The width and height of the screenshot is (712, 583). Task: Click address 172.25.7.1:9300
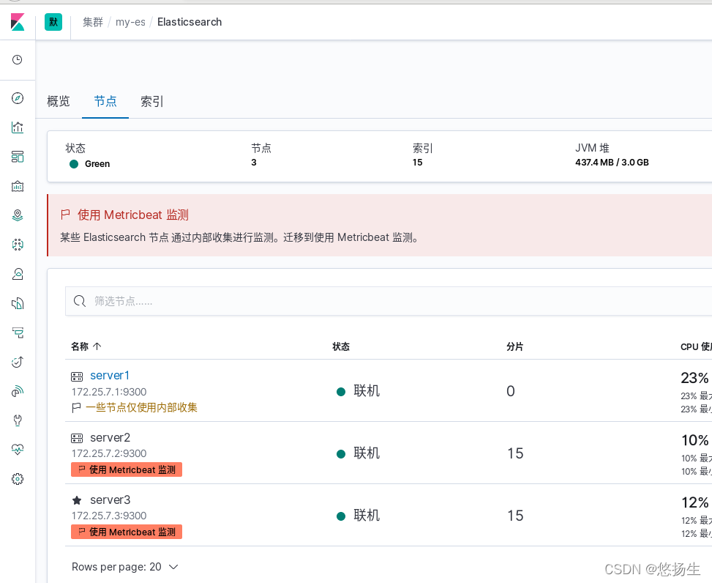(109, 392)
